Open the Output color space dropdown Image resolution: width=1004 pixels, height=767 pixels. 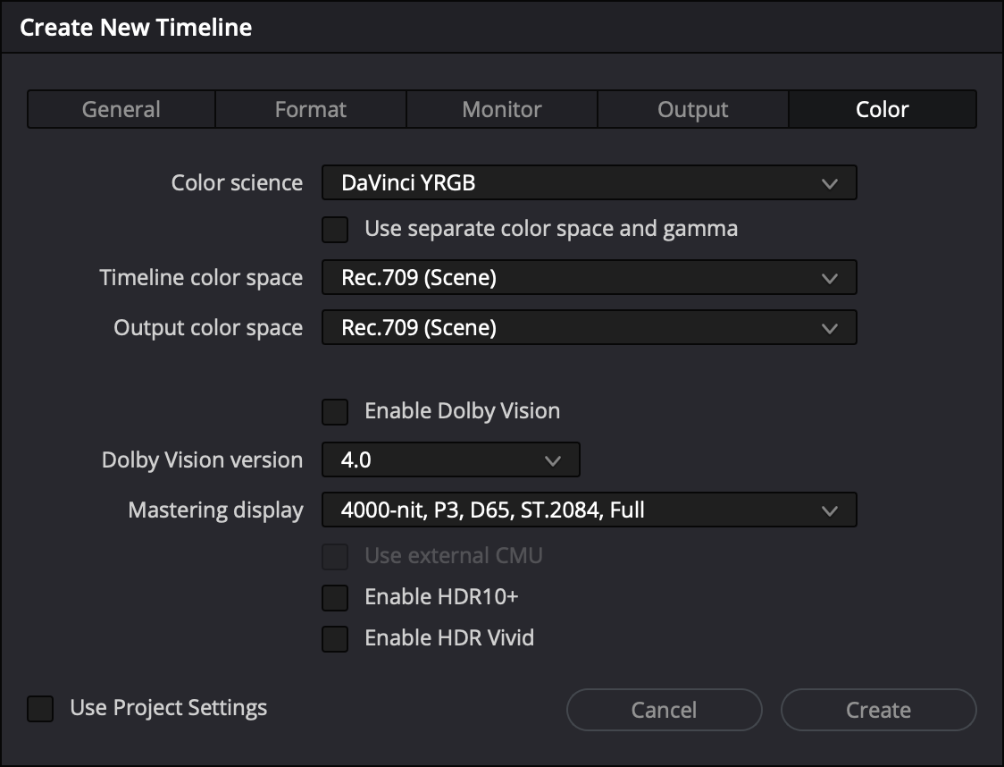point(589,328)
